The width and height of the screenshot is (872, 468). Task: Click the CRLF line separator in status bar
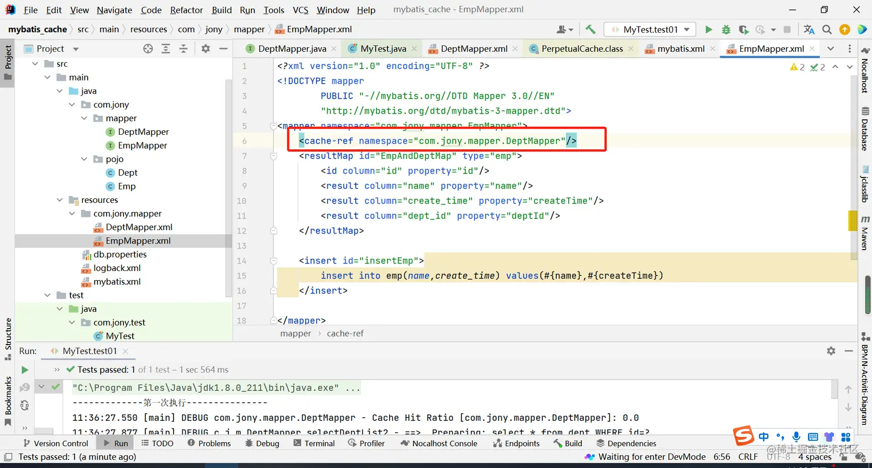click(x=748, y=457)
